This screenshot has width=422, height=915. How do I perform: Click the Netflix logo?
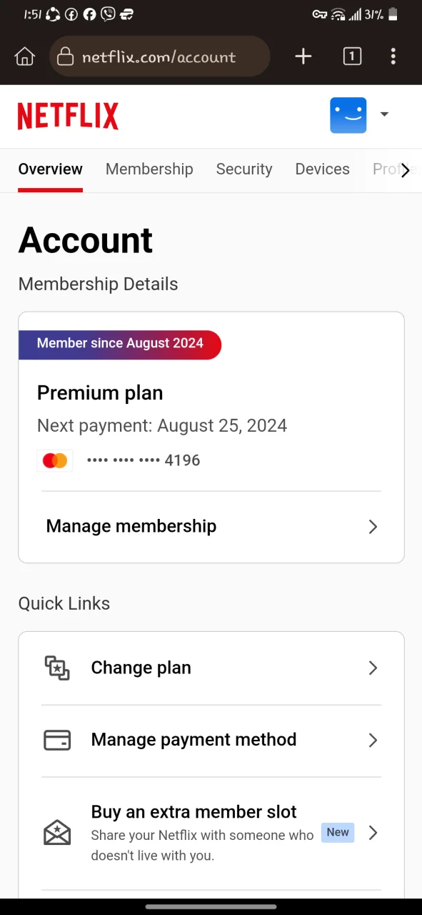(68, 116)
